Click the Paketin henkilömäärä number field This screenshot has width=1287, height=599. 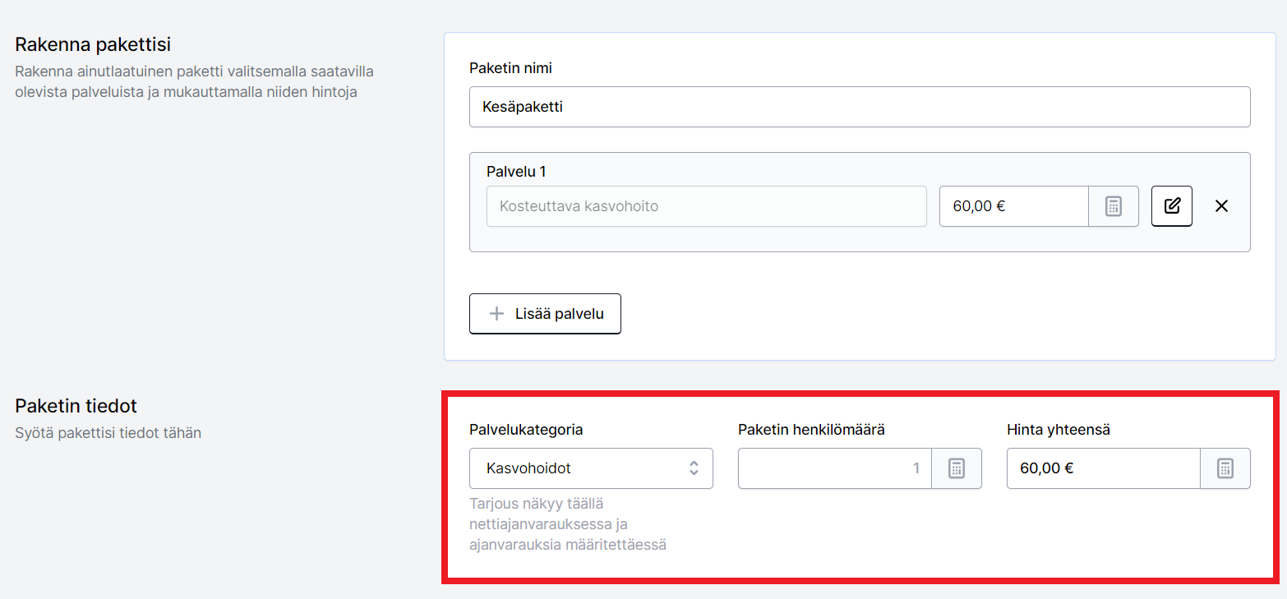(x=835, y=468)
